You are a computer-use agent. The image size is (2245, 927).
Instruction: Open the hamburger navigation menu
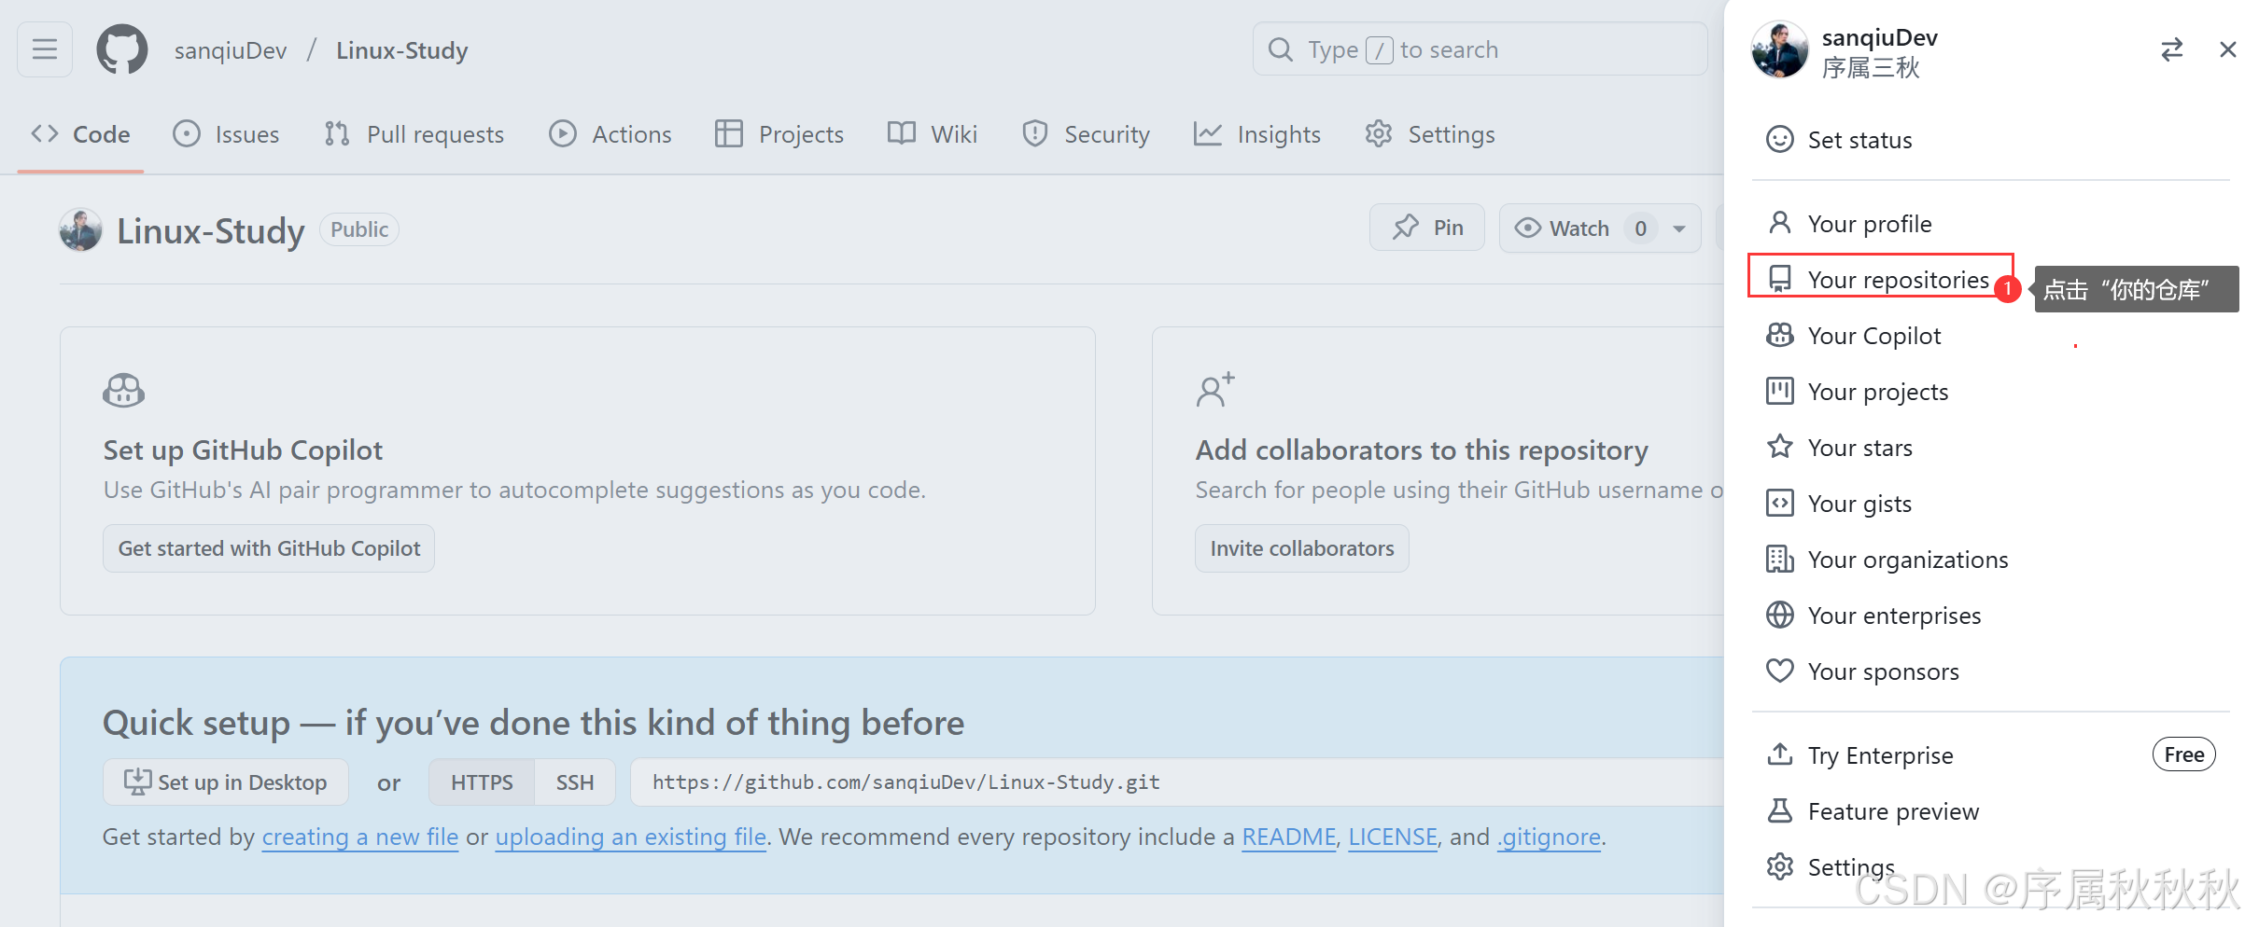pos(45,49)
